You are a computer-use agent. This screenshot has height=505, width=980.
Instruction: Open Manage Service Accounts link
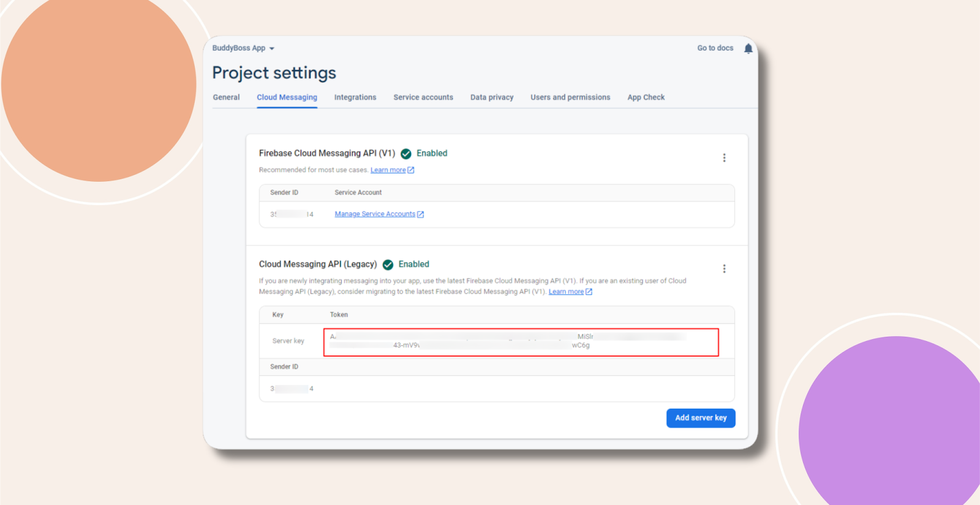(x=375, y=214)
